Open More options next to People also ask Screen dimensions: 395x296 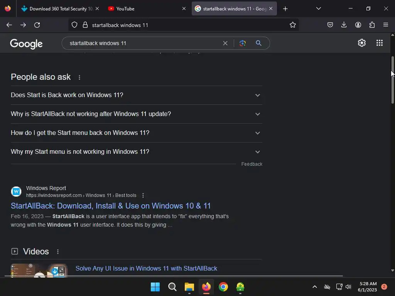[79, 77]
